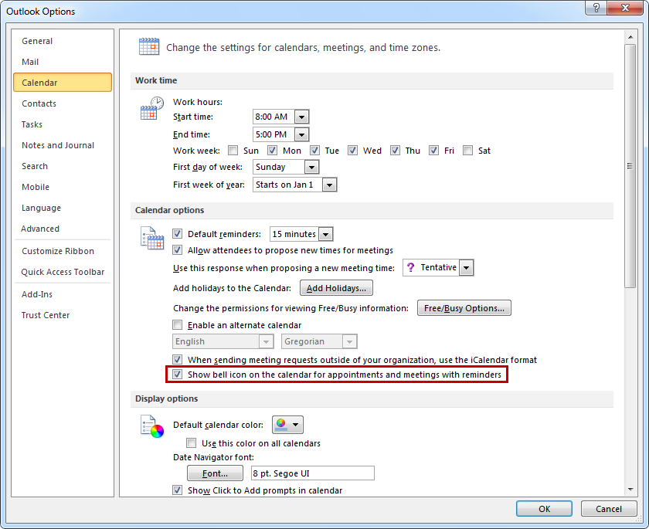Click the Help question mark button
This screenshot has width=649, height=529.
pyautogui.click(x=596, y=8)
